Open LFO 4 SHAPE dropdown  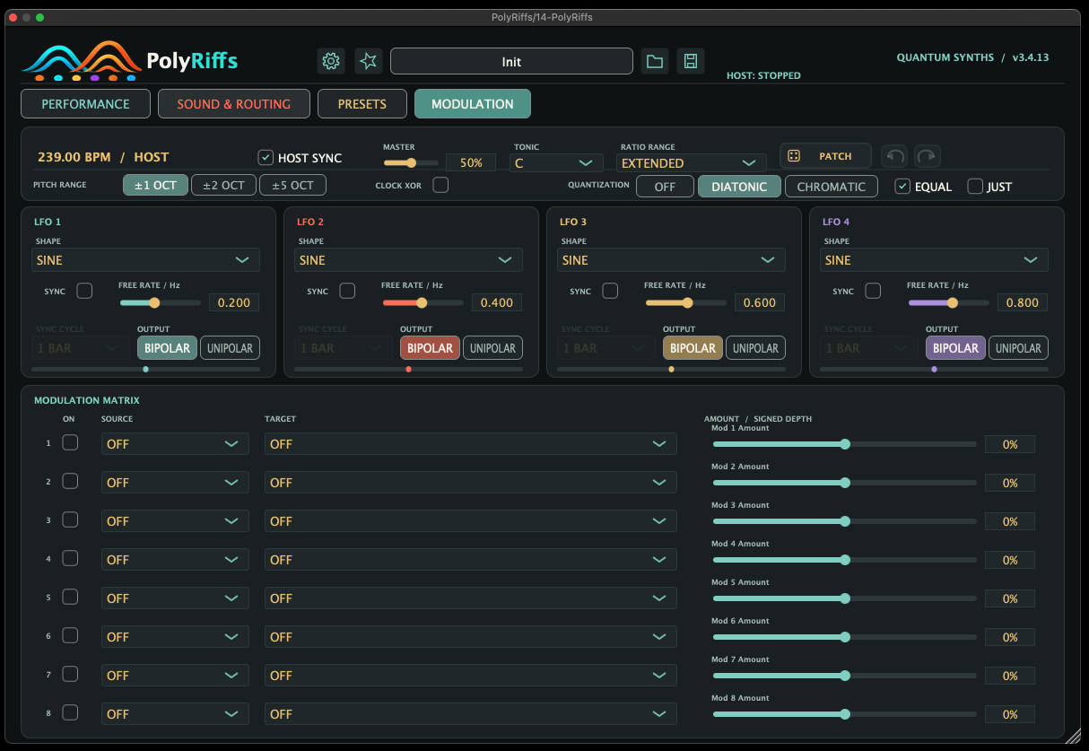[x=934, y=260]
